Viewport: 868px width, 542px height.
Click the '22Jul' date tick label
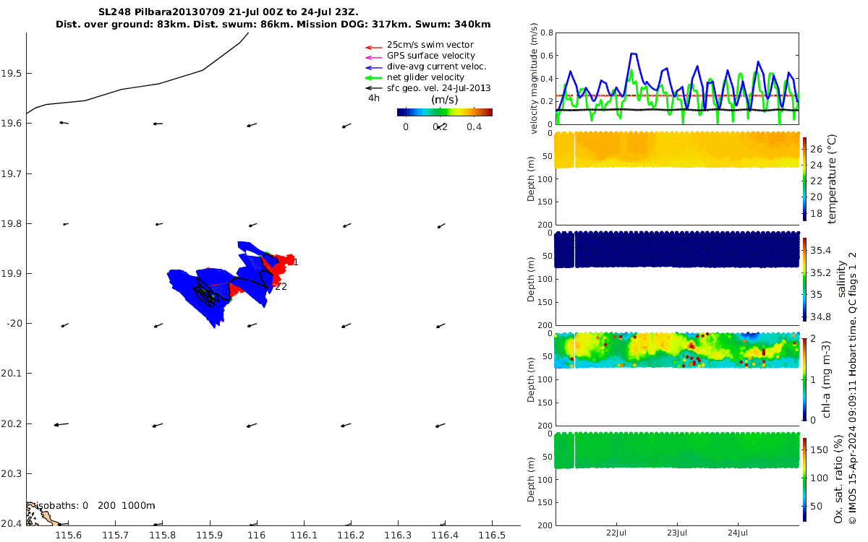pyautogui.click(x=618, y=533)
